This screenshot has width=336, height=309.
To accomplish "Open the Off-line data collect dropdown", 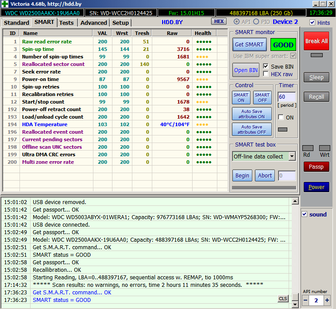I will (x=292, y=156).
